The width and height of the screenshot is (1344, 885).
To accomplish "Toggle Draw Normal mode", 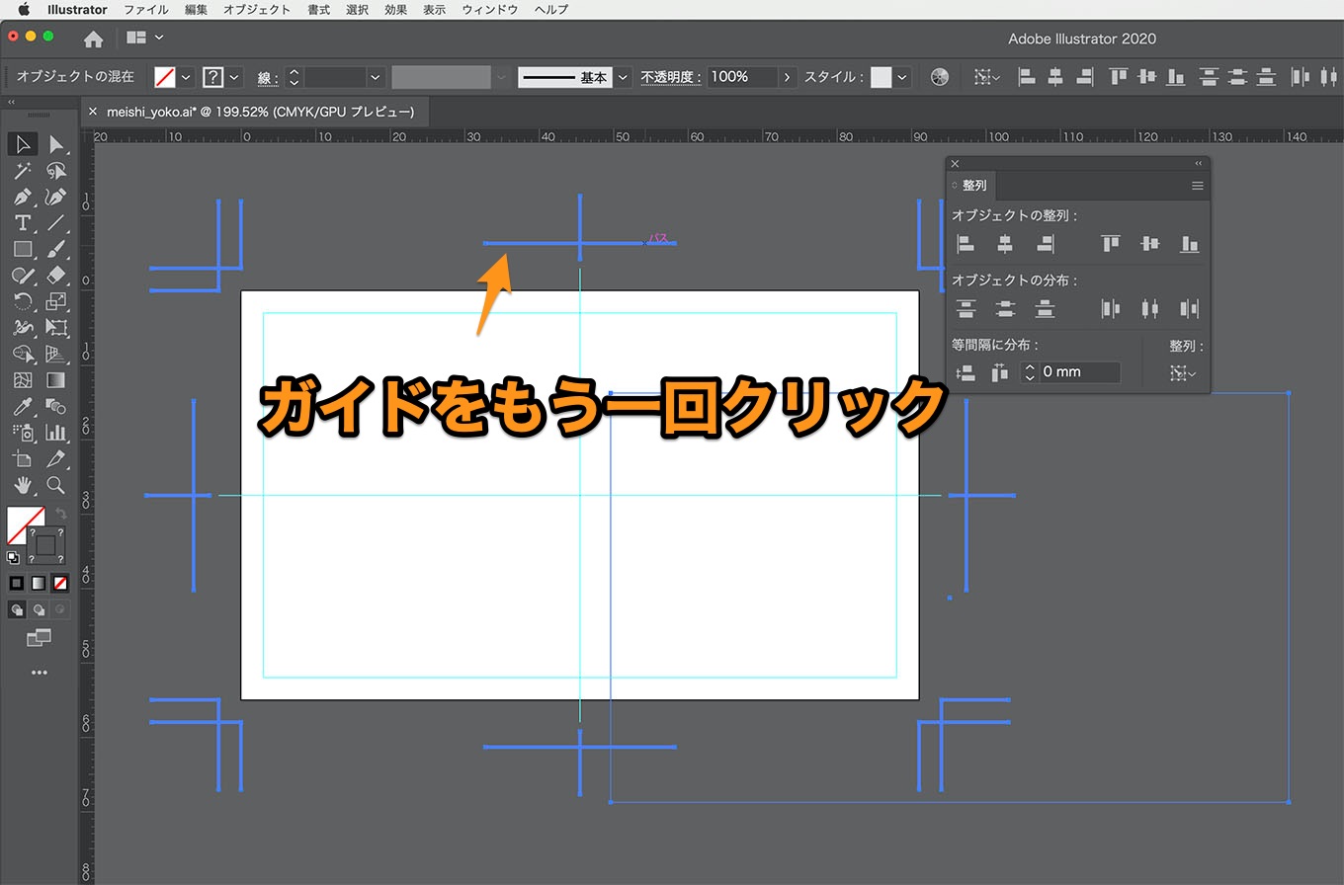I will coord(17,609).
